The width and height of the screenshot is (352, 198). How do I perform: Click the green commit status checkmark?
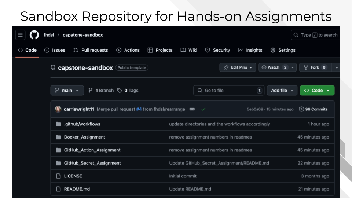click(203, 109)
